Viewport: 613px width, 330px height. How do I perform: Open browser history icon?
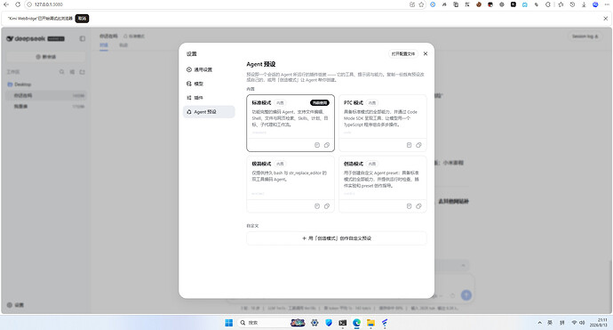pyautogui.click(x=572, y=4)
